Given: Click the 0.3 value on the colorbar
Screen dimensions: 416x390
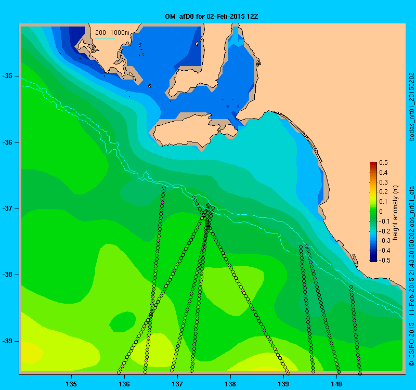Looking at the screenshot, I should tap(383, 183).
